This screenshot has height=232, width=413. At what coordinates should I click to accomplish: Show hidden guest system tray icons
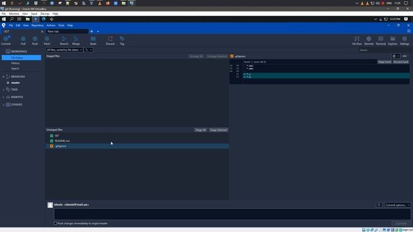(376, 19)
